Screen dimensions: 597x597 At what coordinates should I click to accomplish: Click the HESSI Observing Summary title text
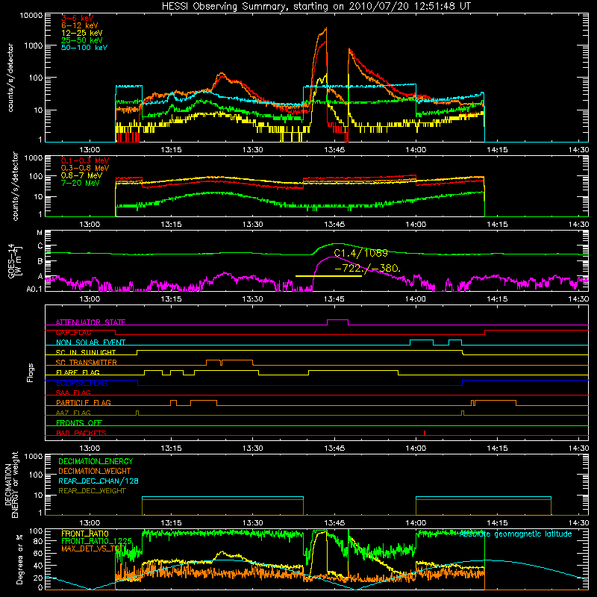point(316,7)
